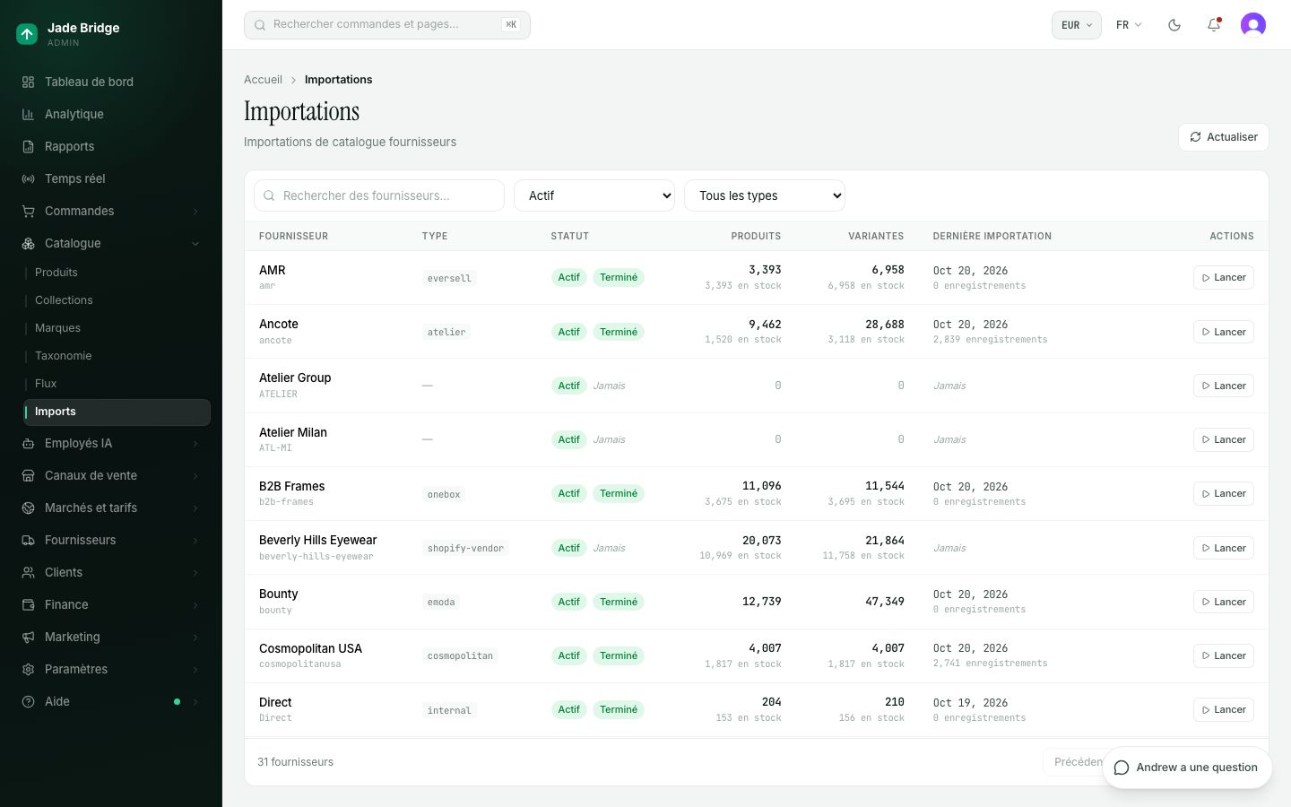Viewport: 1291px width, 807px height.
Task: Click the Aide help icon
Action: [x=28, y=701]
